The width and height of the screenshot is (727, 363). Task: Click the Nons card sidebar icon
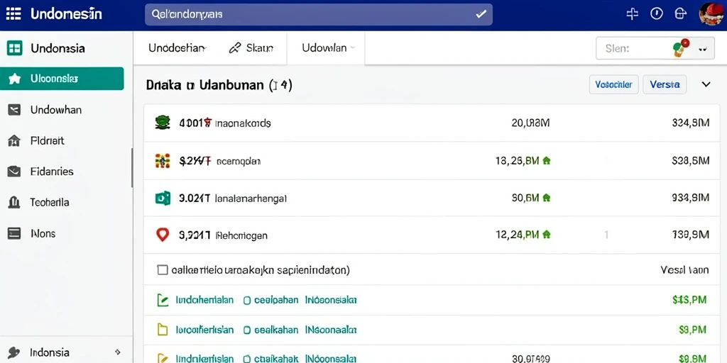pos(14,233)
